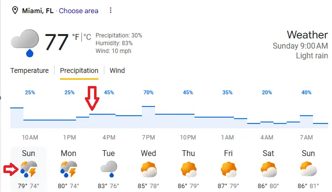Click the 4 PM hour label

(109, 138)
